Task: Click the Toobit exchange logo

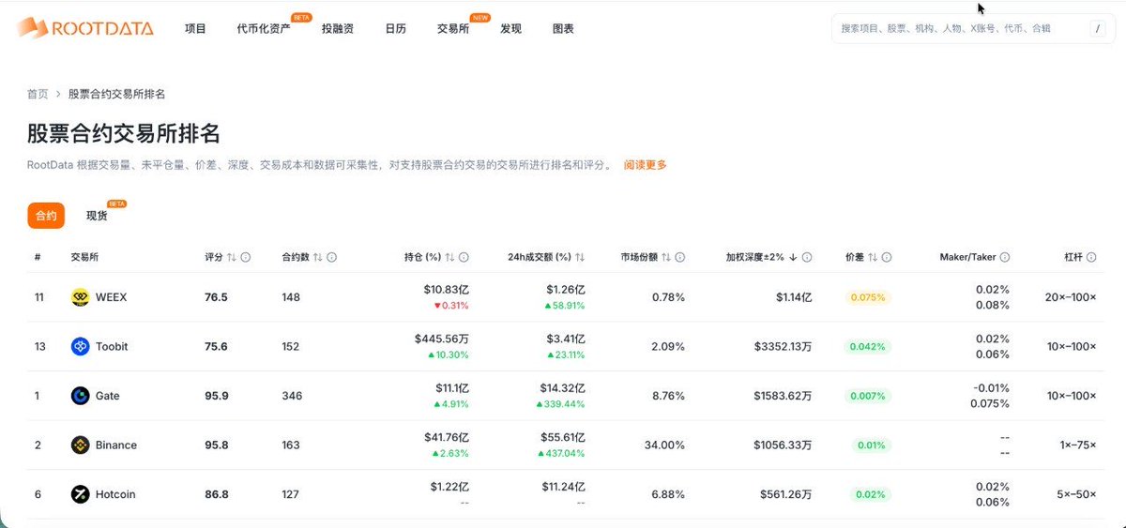Action: click(80, 346)
